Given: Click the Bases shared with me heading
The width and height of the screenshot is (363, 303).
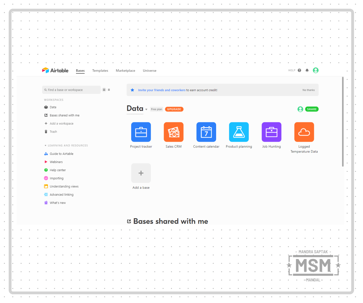Looking at the screenshot, I should (170, 221).
